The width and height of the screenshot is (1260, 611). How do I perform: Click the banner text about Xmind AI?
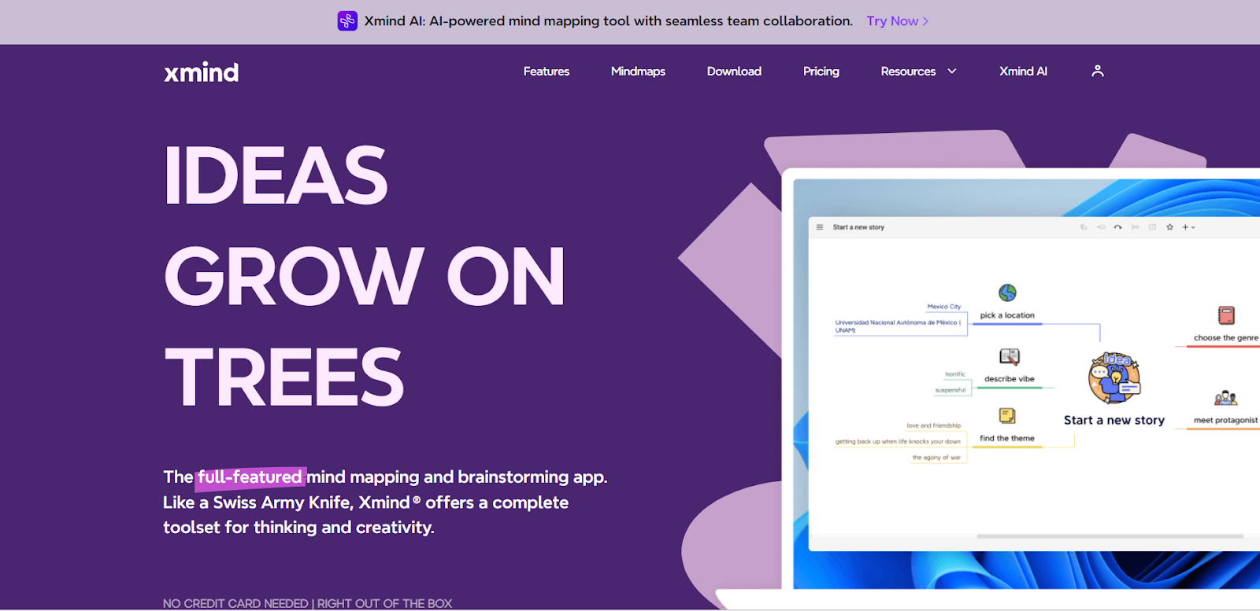pos(608,21)
